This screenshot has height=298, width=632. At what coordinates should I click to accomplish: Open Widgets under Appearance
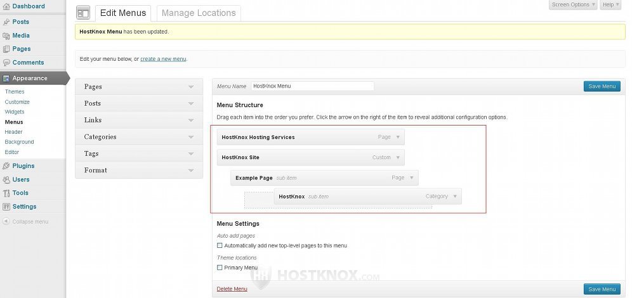coord(15,112)
